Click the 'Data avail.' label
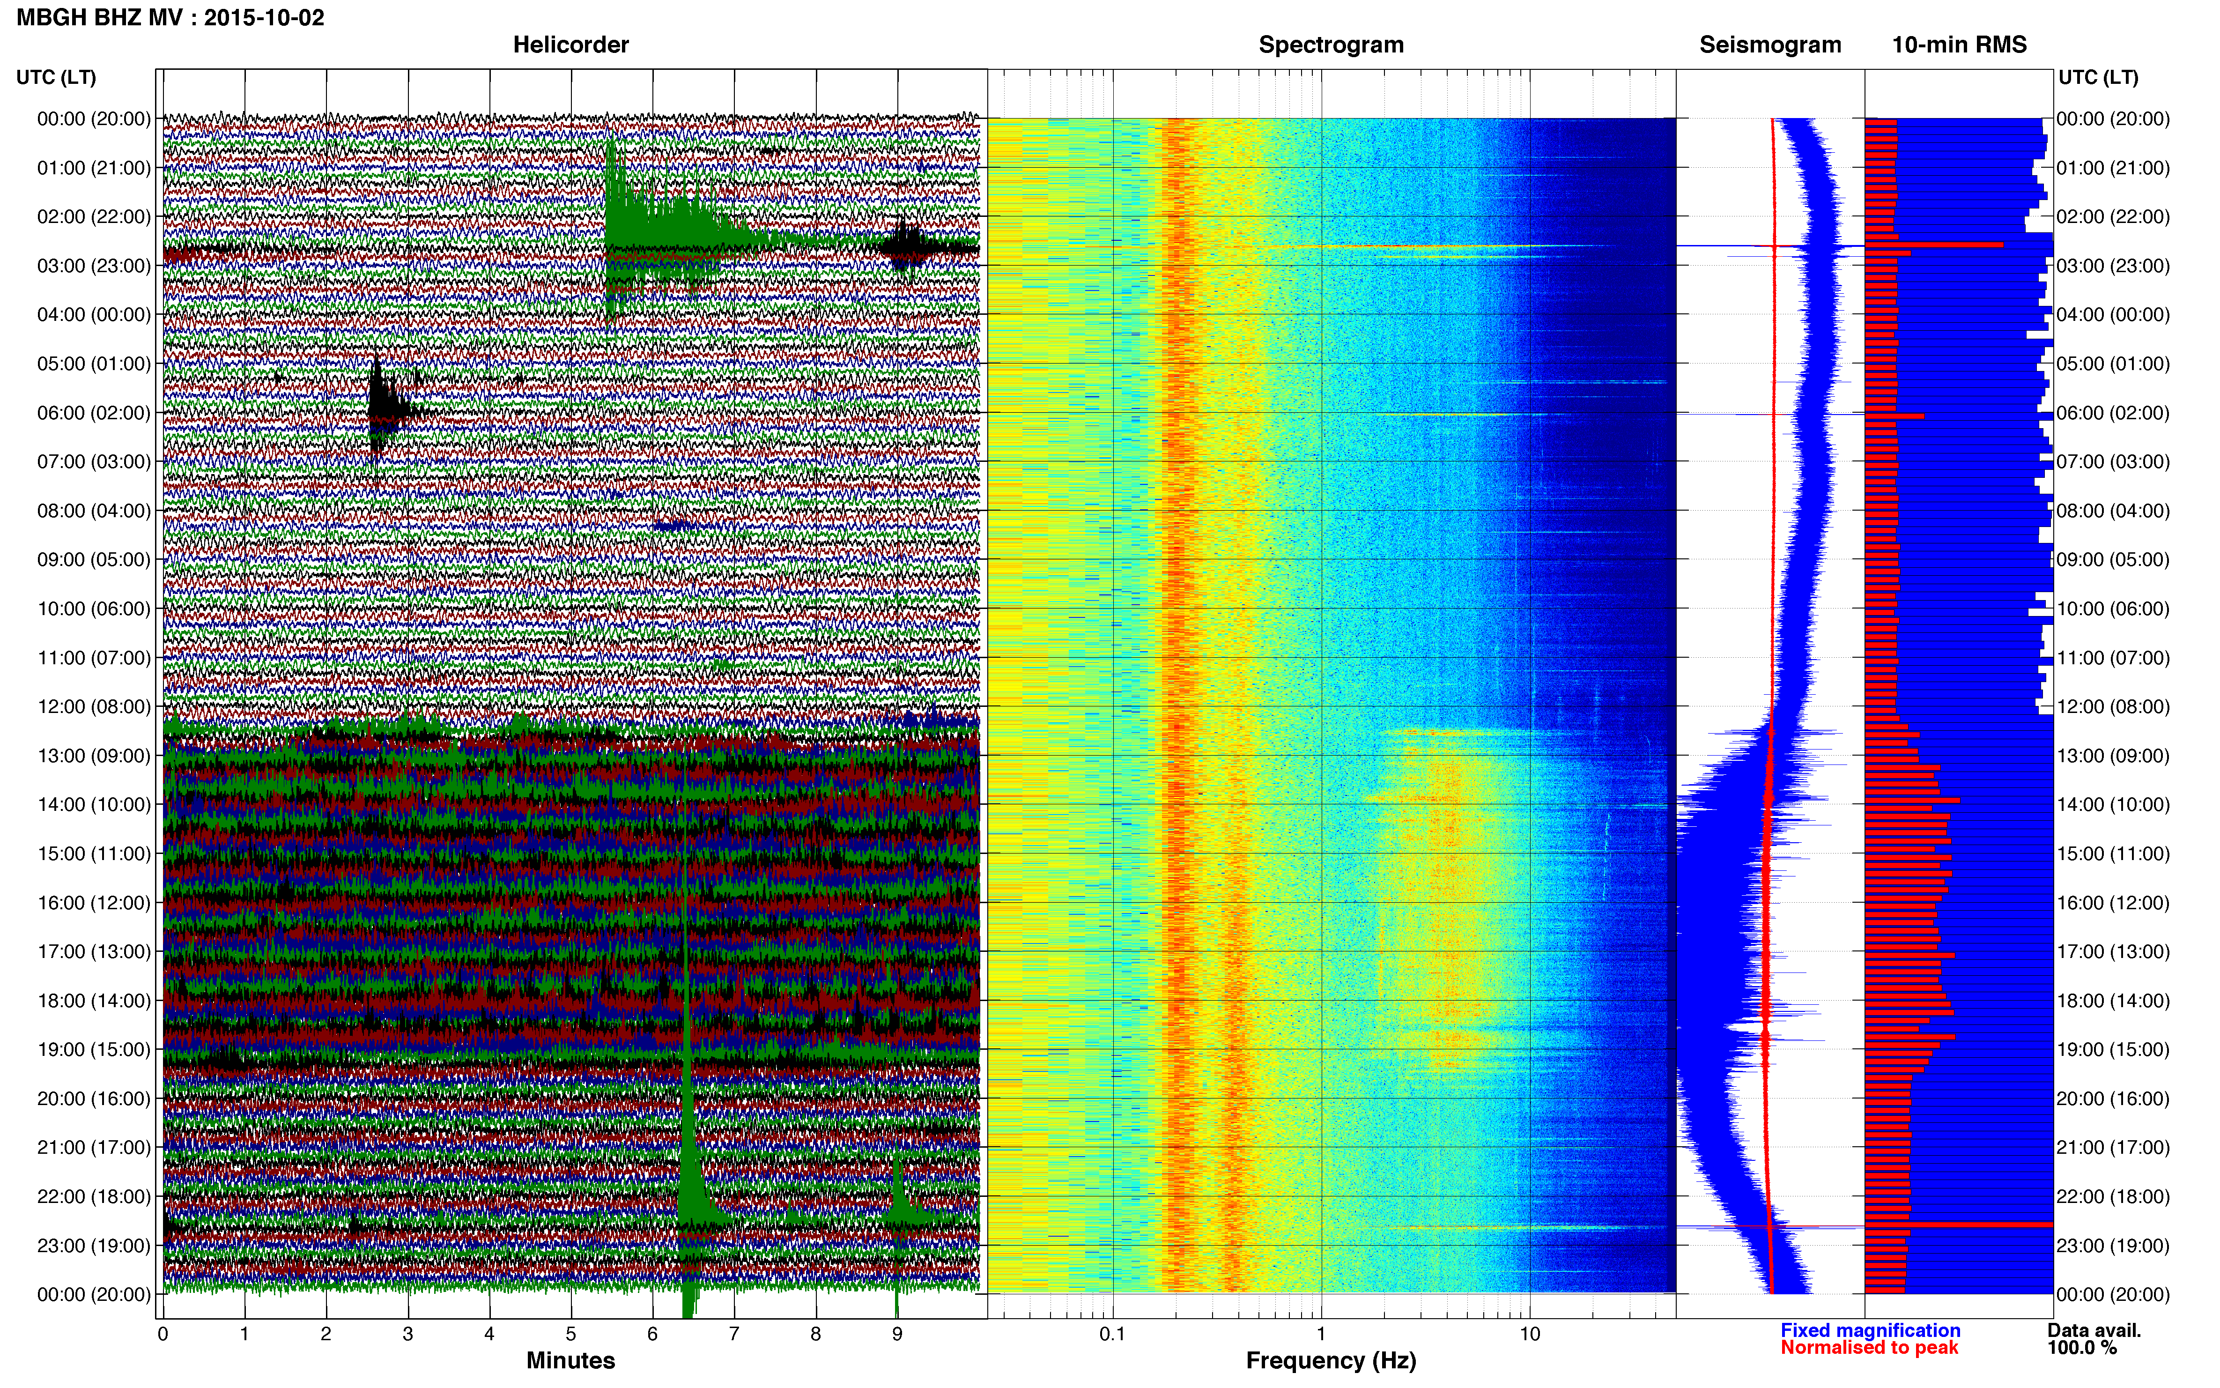The height and width of the screenshot is (1388, 2220). [2094, 1330]
